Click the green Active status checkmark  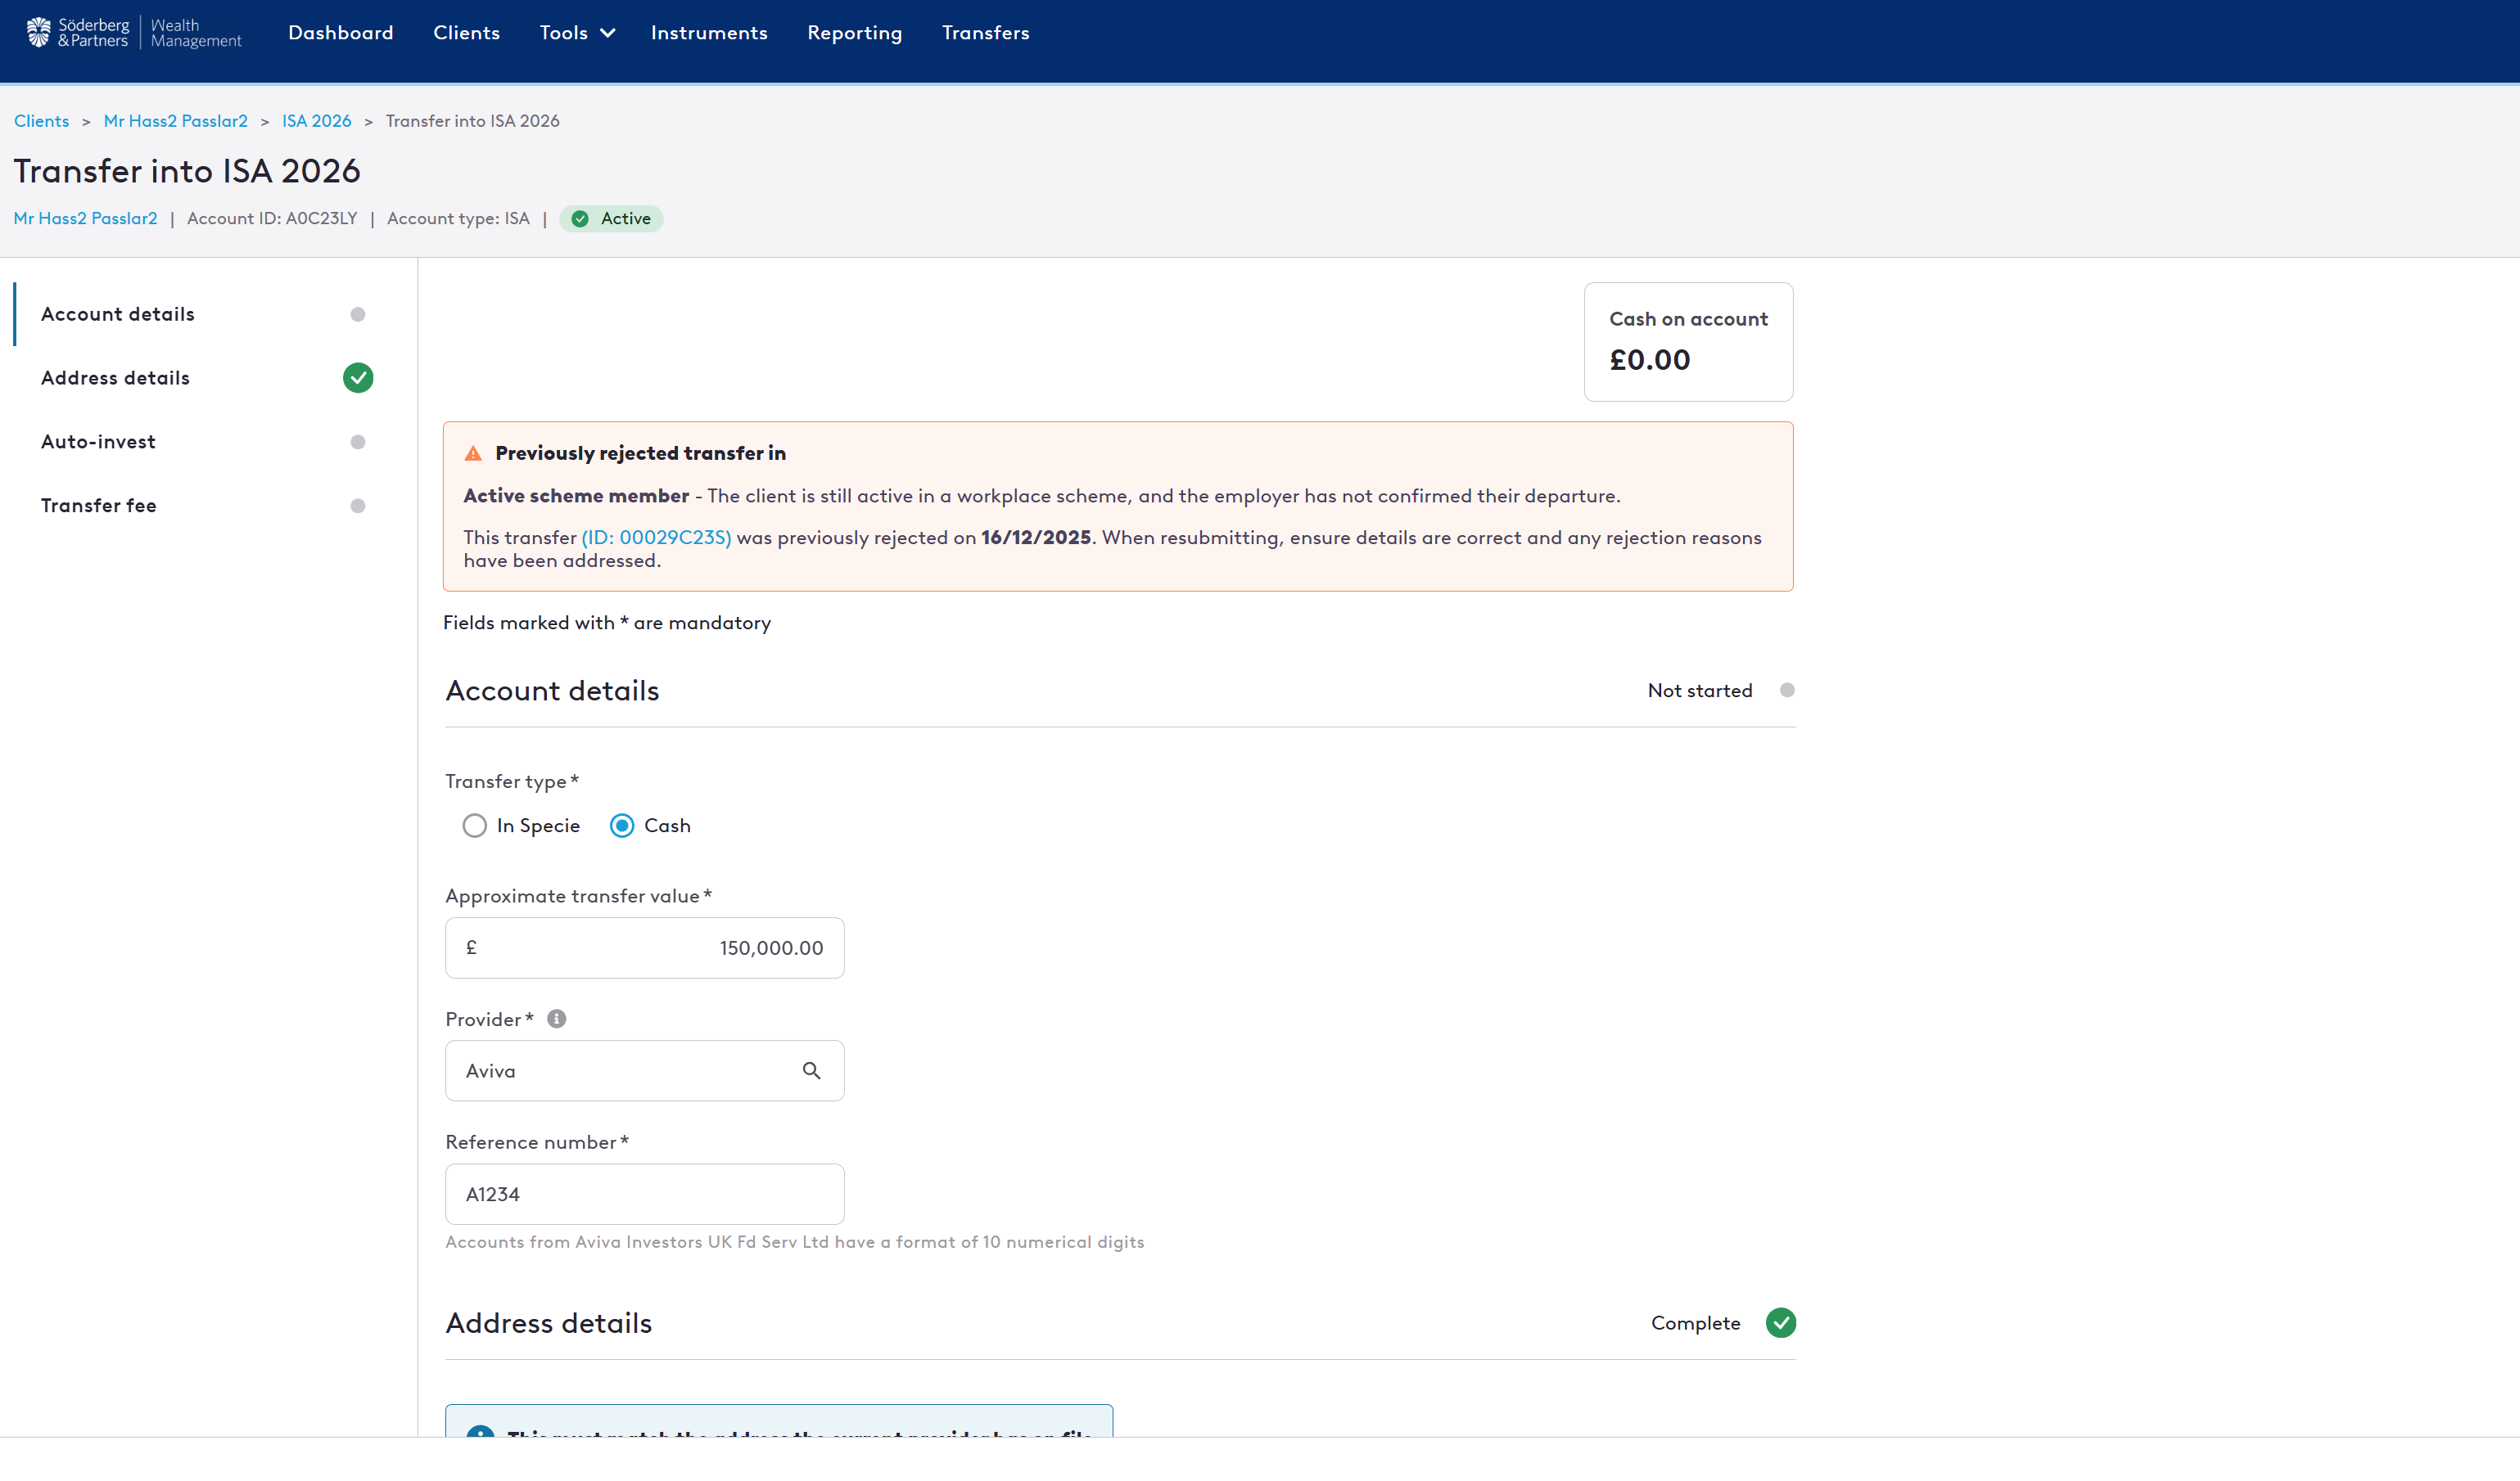(x=580, y=218)
